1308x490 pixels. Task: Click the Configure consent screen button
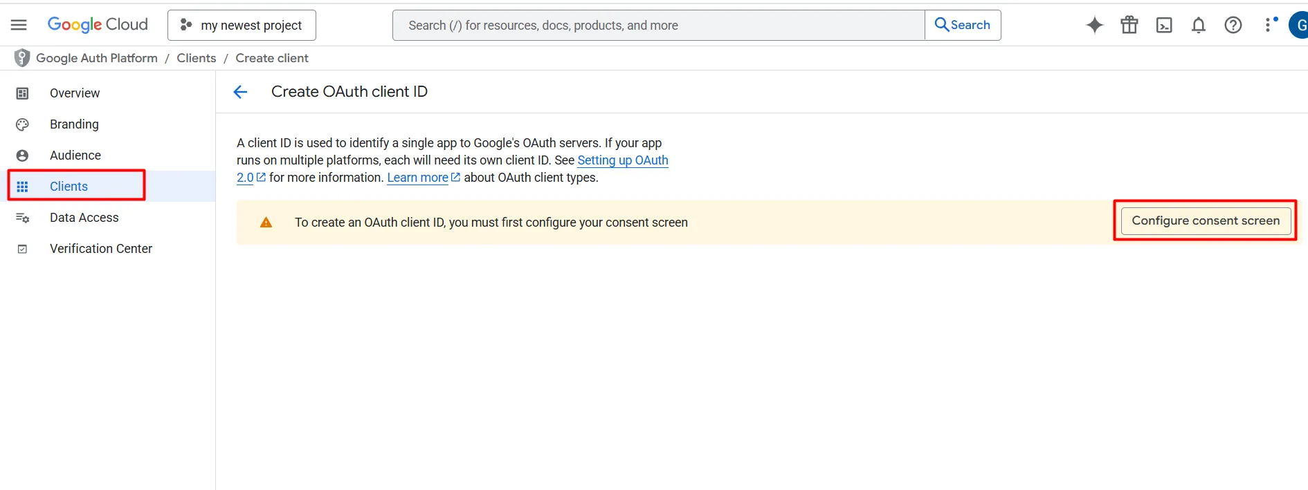[x=1206, y=220]
